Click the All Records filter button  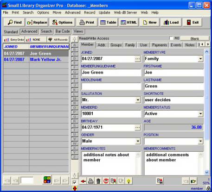(x=58, y=40)
